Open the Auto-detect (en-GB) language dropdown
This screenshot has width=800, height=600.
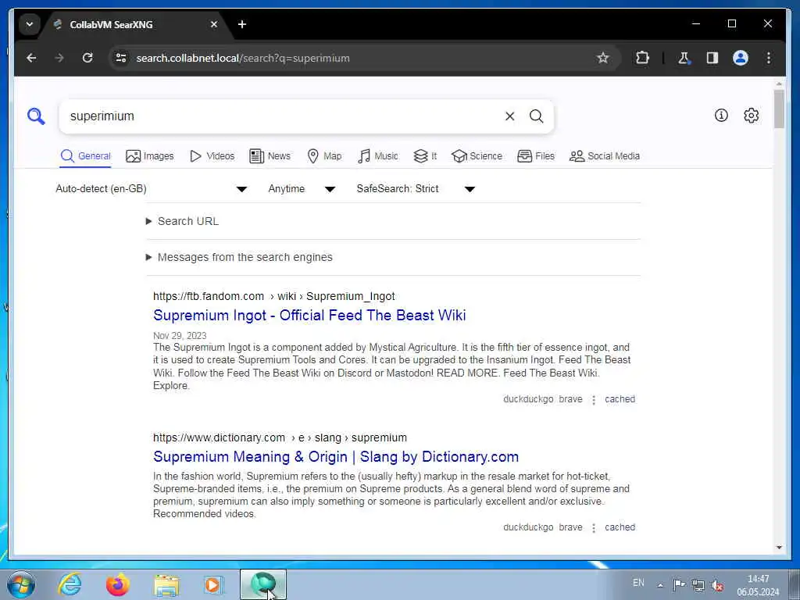pyautogui.click(x=152, y=189)
